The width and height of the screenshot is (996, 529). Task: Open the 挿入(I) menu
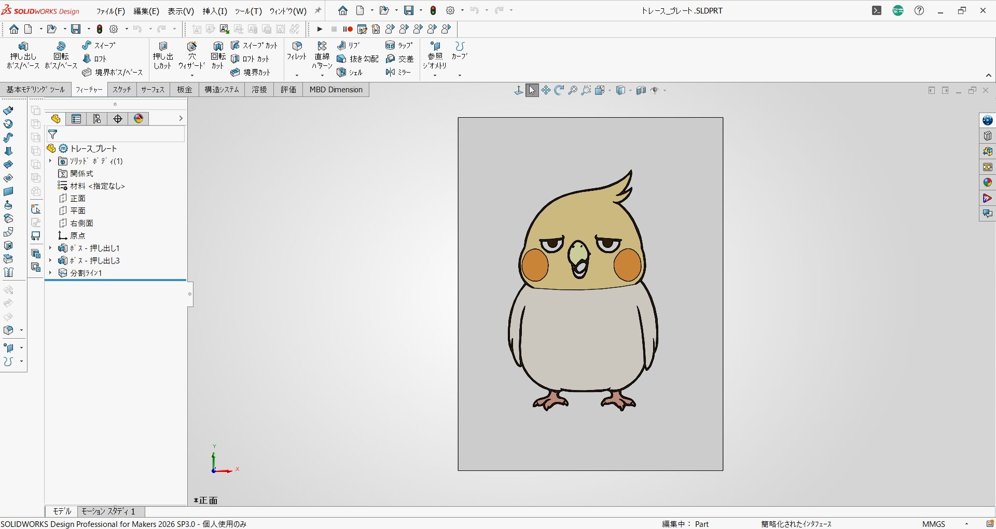(x=215, y=11)
